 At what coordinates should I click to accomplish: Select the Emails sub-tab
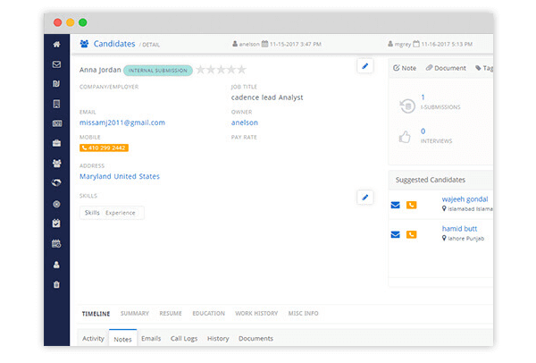click(151, 338)
